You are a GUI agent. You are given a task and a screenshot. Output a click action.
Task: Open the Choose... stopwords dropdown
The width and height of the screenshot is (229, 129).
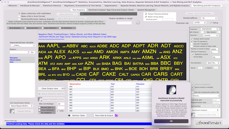pos(205,96)
